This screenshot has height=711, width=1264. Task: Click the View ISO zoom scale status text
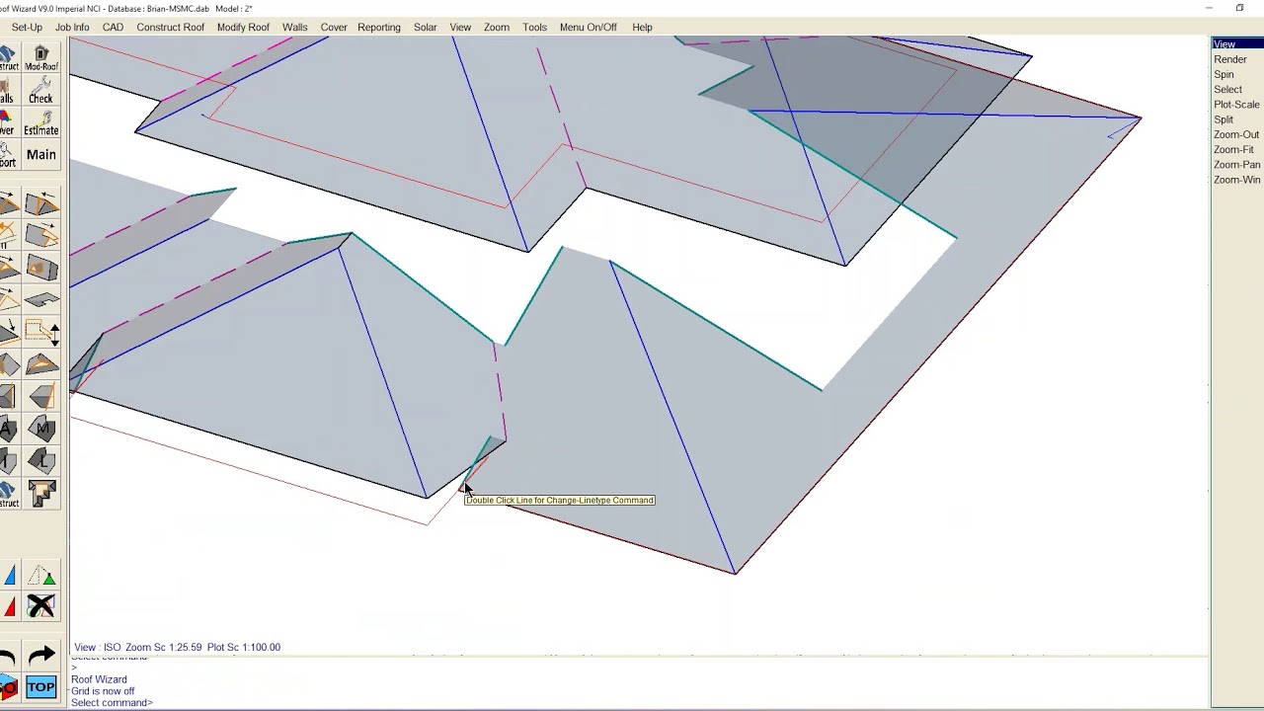point(177,647)
